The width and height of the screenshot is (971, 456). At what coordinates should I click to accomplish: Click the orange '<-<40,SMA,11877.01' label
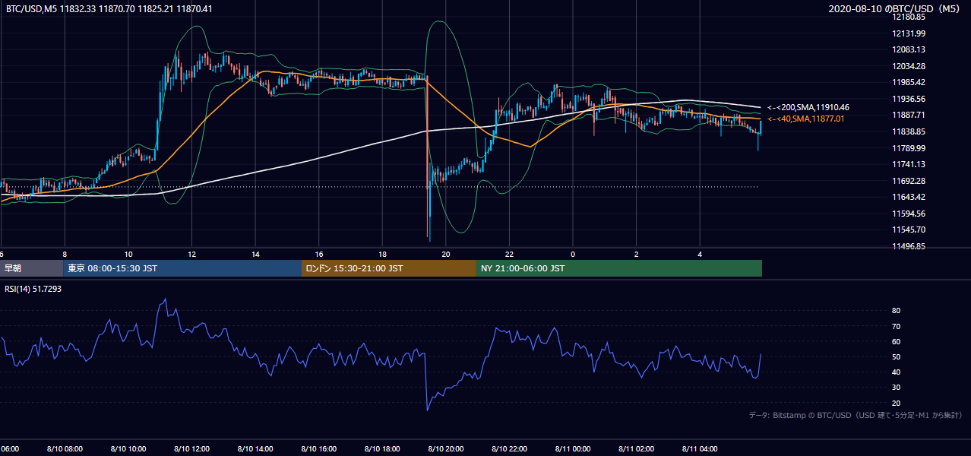805,119
